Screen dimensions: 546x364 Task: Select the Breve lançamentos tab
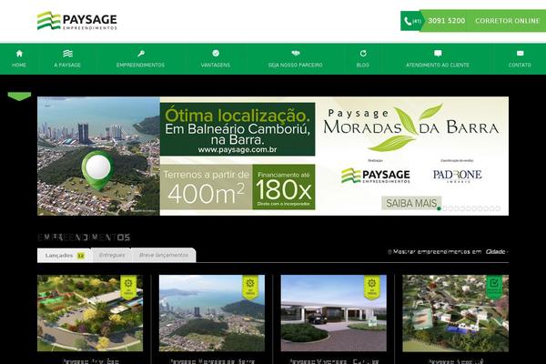click(x=164, y=256)
